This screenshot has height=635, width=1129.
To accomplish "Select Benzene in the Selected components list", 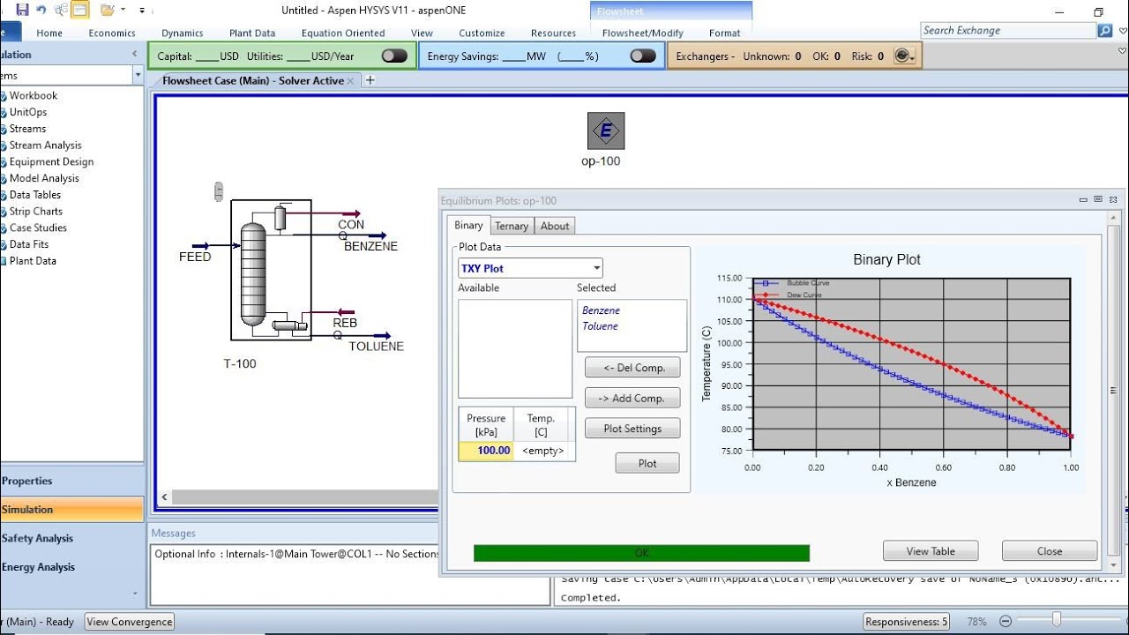I will point(602,310).
